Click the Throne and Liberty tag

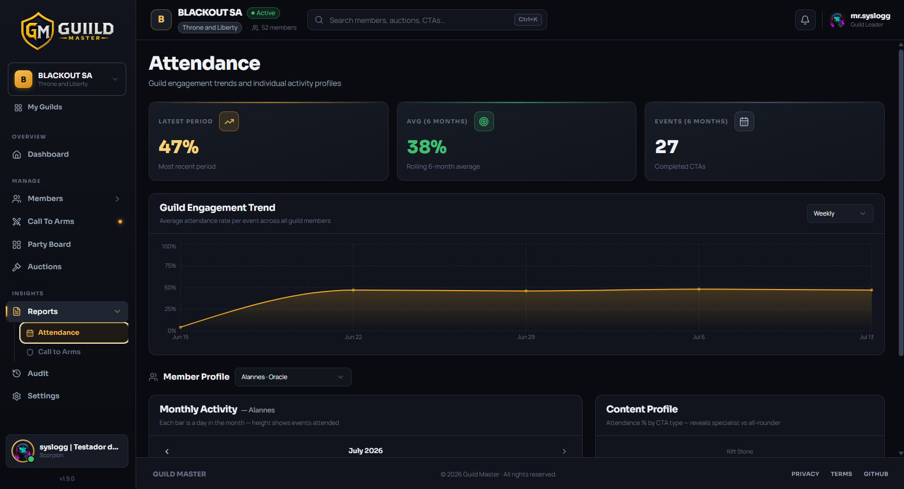tap(210, 28)
